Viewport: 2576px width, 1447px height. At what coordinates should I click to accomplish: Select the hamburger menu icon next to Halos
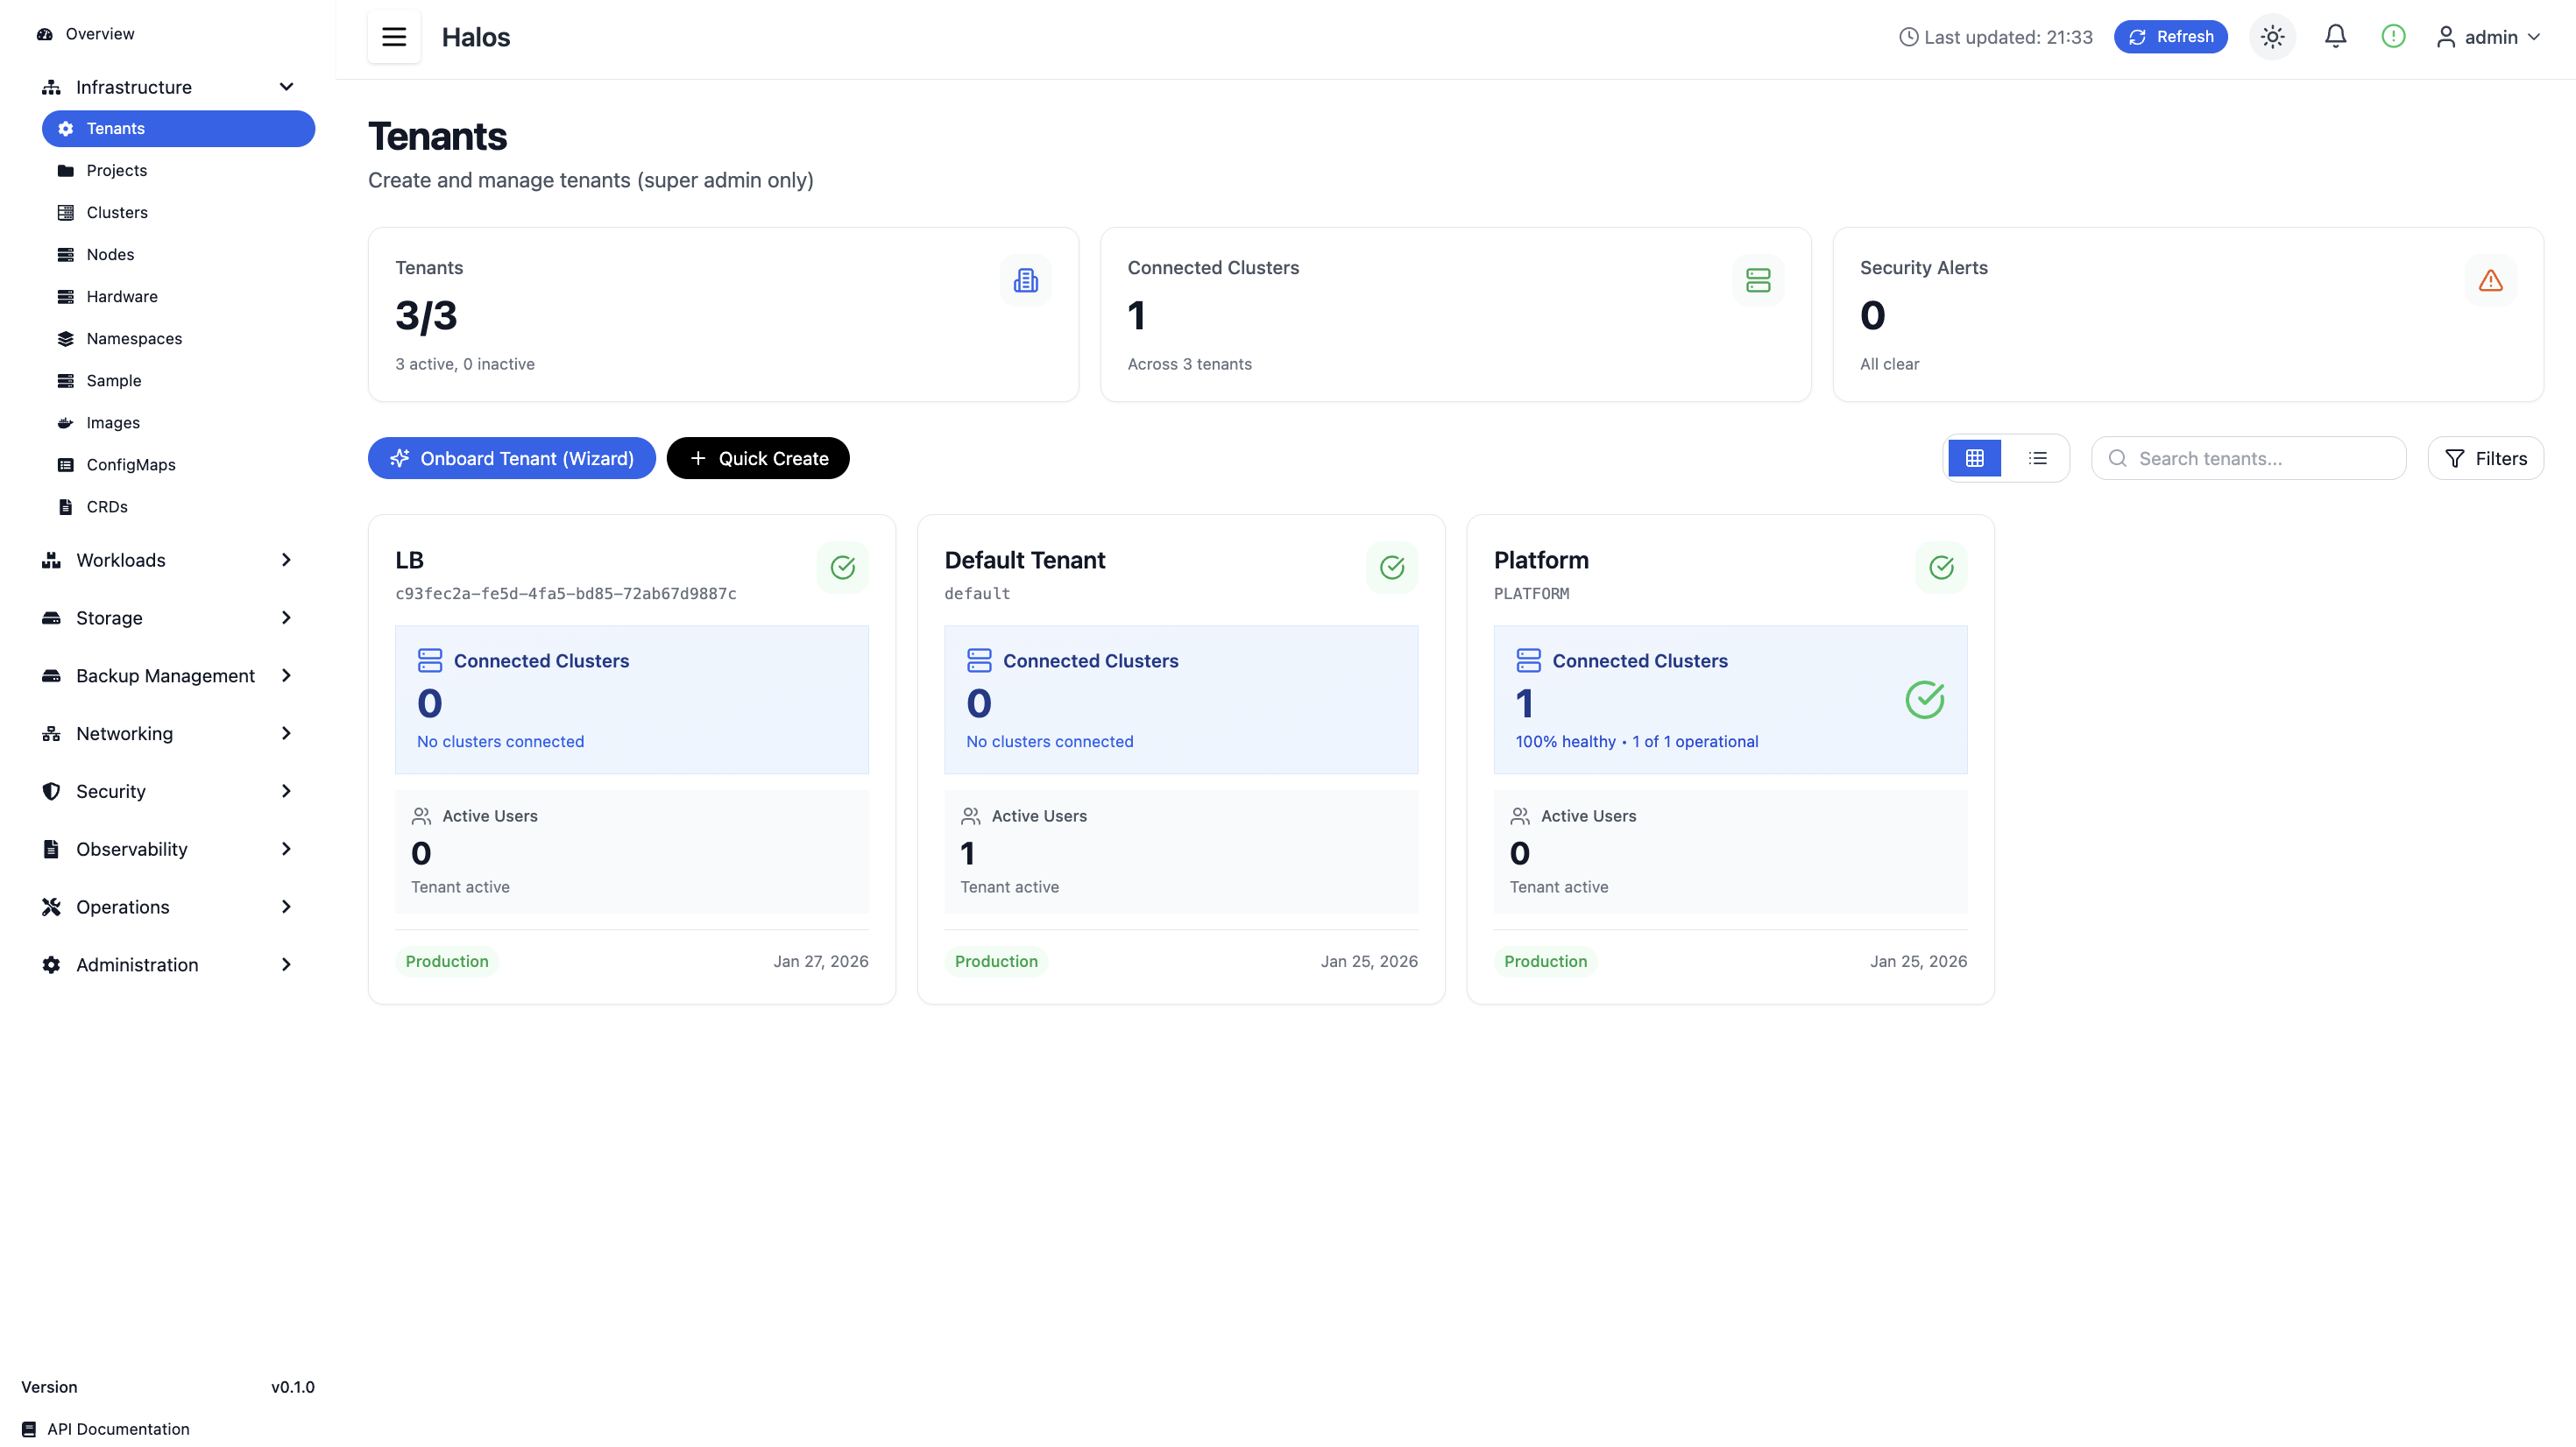pyautogui.click(x=393, y=37)
